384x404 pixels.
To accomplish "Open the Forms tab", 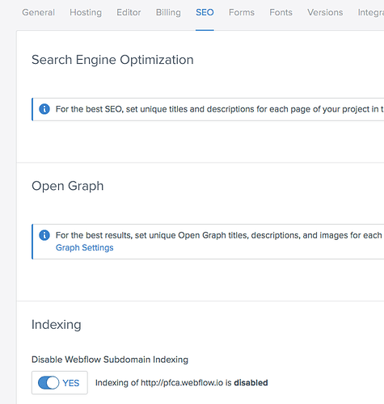I will point(242,12).
